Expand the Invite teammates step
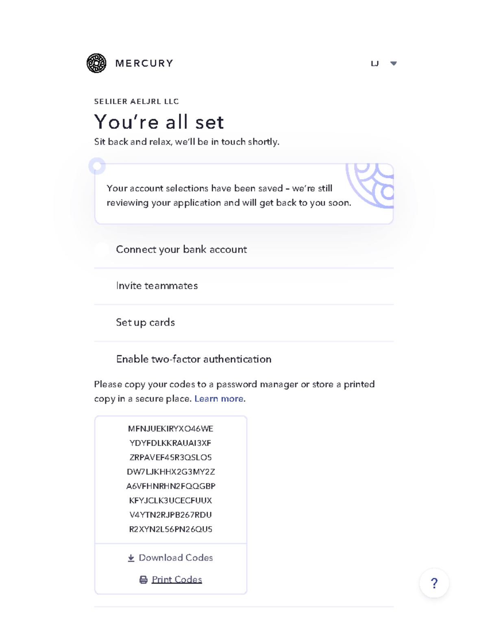The height and width of the screenshot is (632, 488). [x=157, y=286]
